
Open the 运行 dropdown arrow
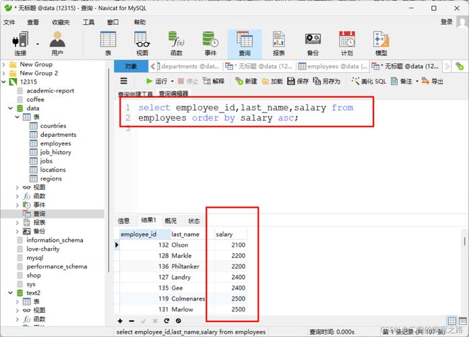point(173,81)
